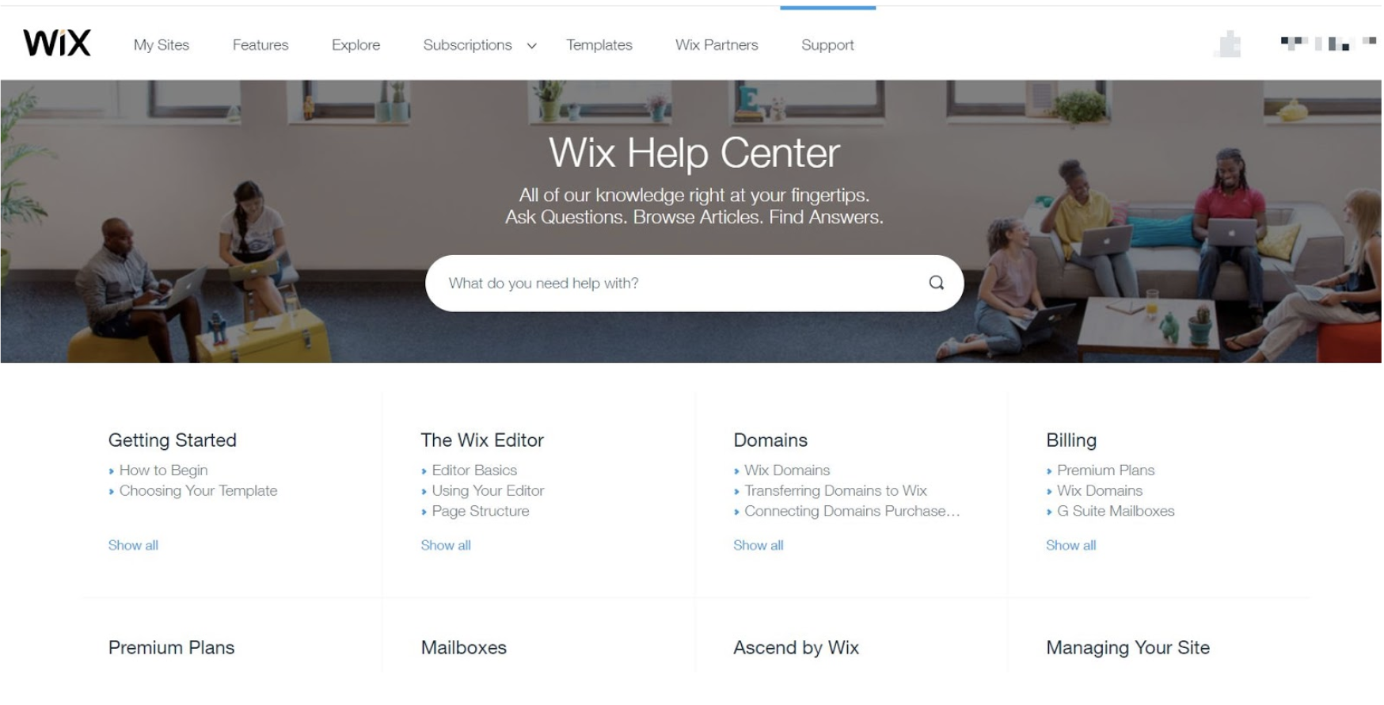Open the user avatar icon
Image resolution: width=1384 pixels, height=705 pixels.
click(x=1228, y=44)
